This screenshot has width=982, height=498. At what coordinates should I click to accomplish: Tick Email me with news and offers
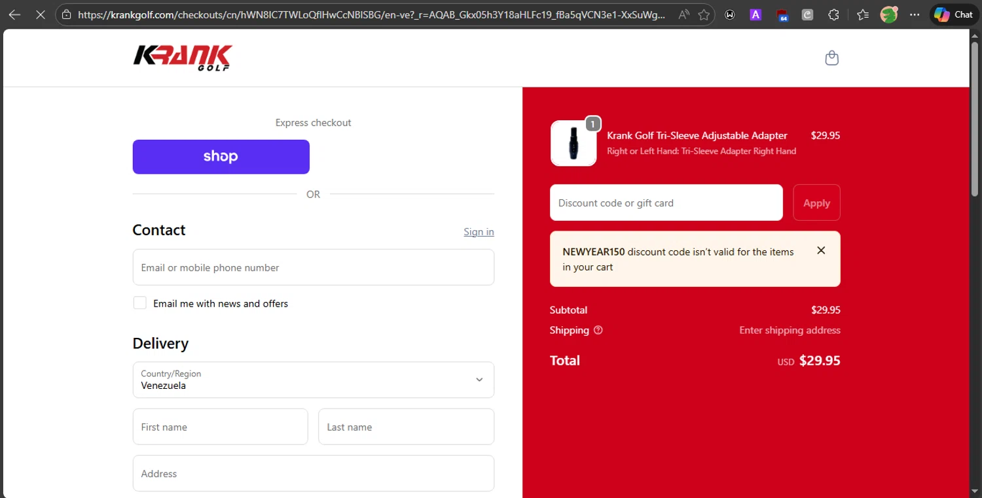tap(139, 303)
